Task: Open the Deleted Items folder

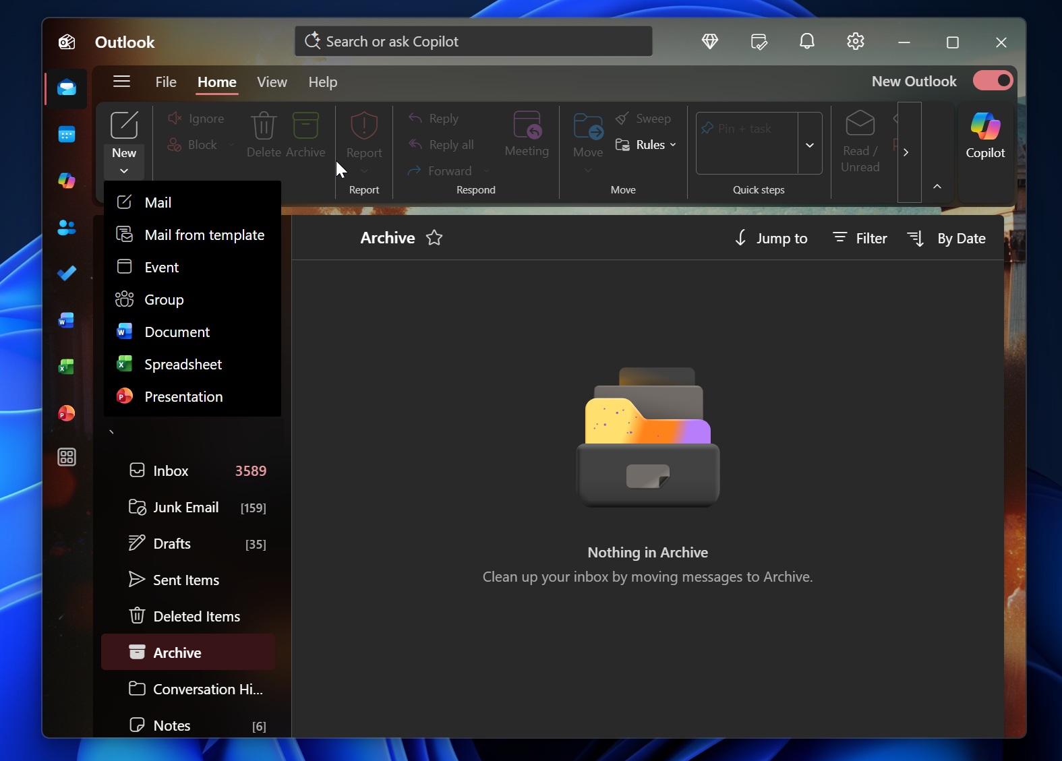Action: pos(189,616)
